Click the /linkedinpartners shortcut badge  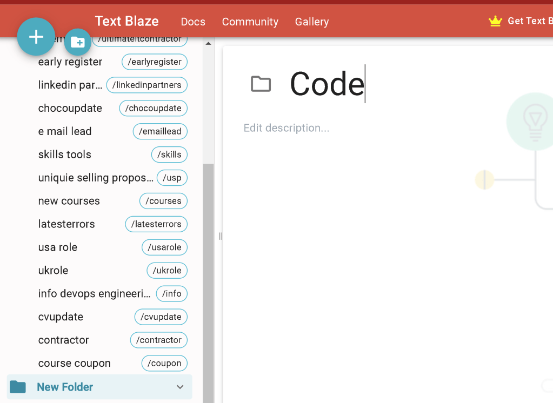click(x=146, y=85)
